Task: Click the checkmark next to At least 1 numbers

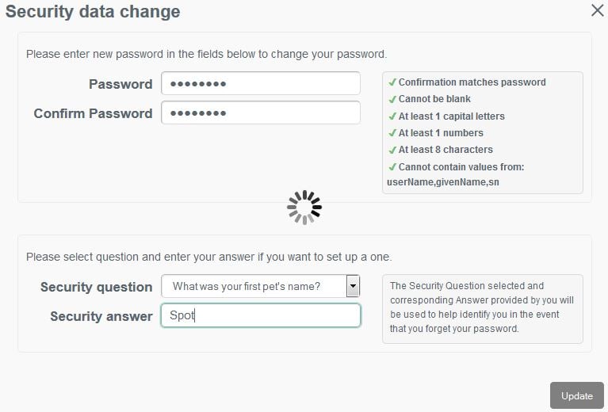Action: point(392,133)
